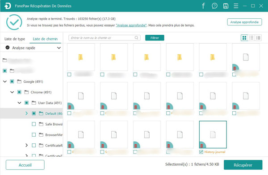Click the save scan icon

226,6
